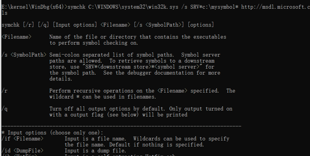This screenshot has height=156, width=310.
Task: Click the microsoft symbol server URL
Action: coord(275,7)
